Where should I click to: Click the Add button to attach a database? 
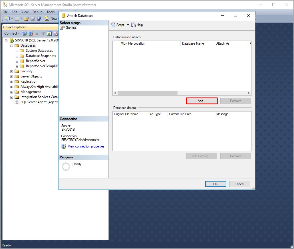(x=202, y=101)
